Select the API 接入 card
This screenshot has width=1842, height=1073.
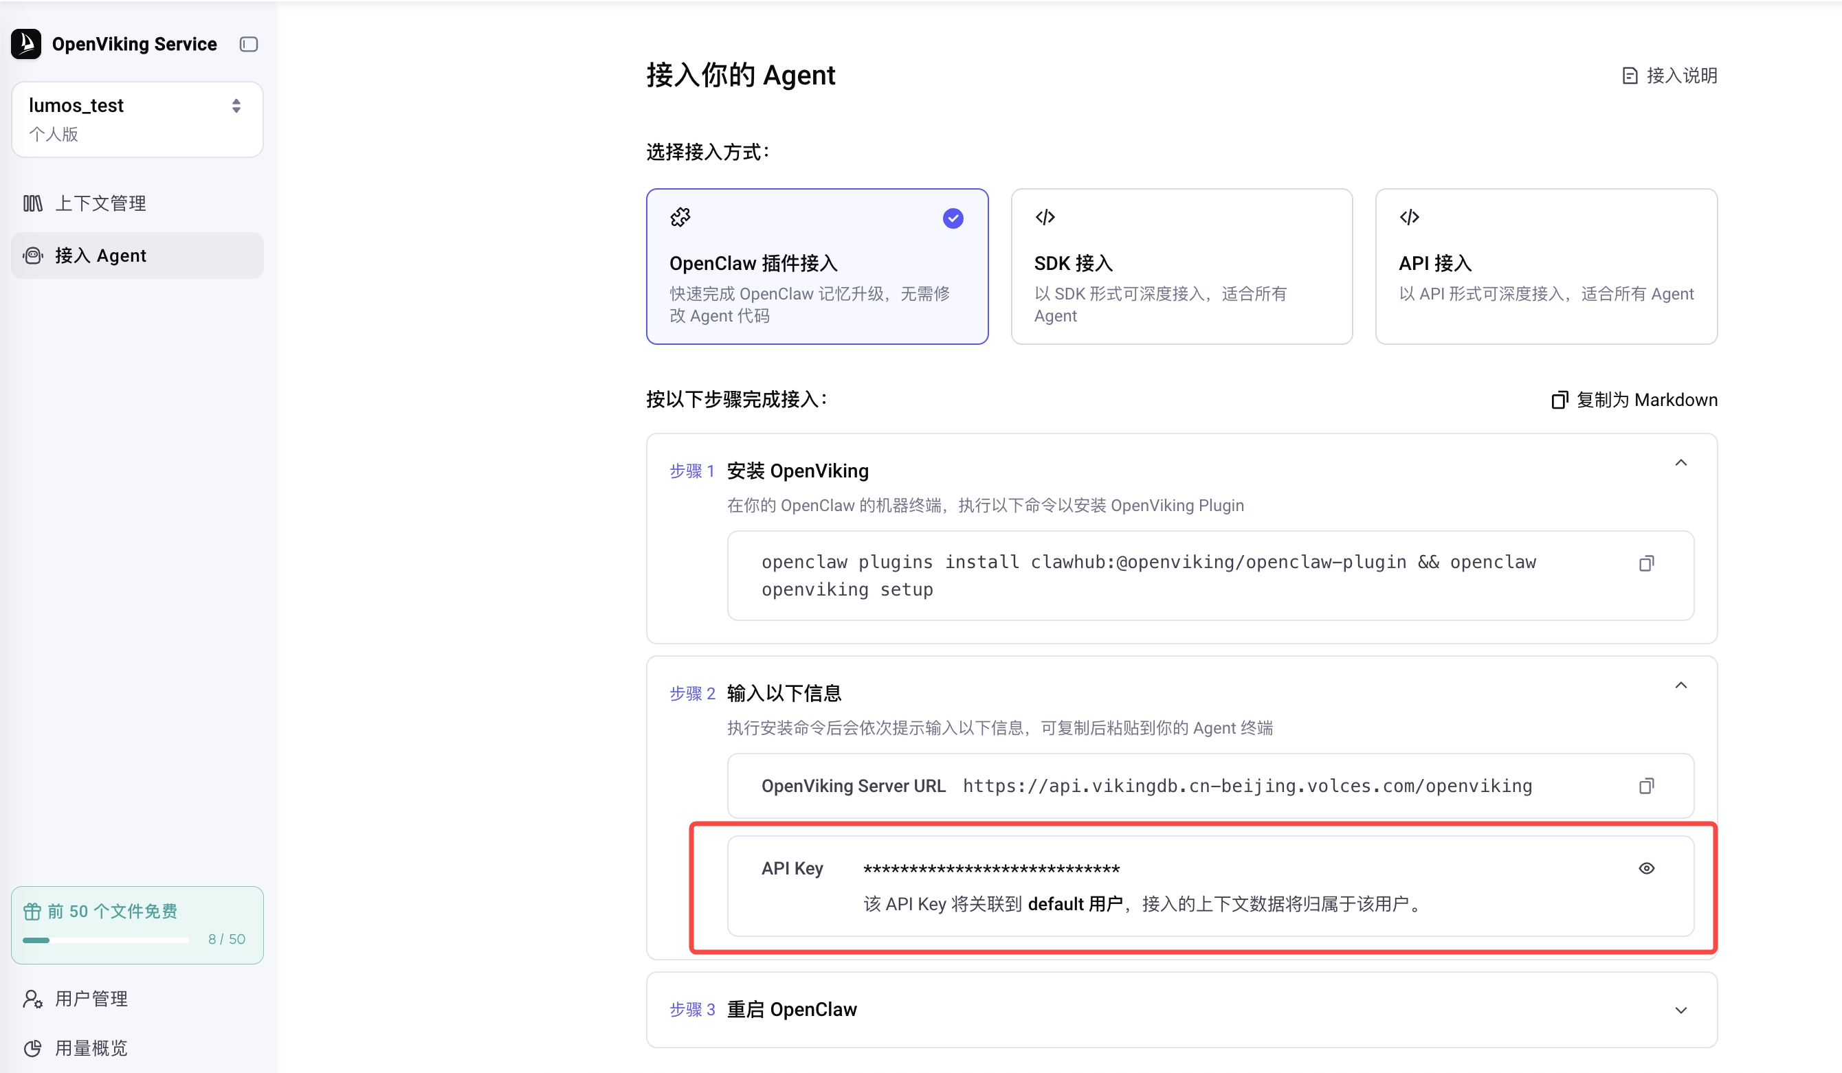(x=1546, y=267)
